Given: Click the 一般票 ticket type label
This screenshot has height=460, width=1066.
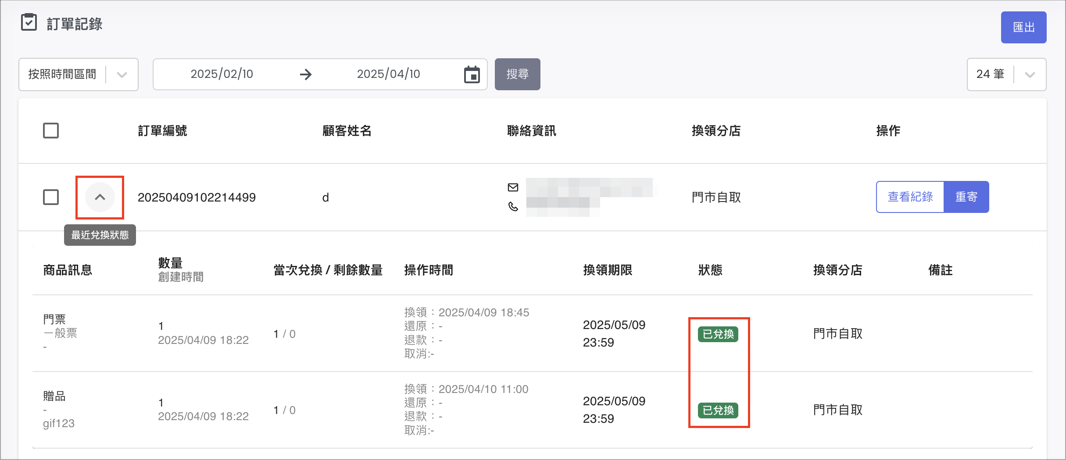Looking at the screenshot, I should [60, 333].
